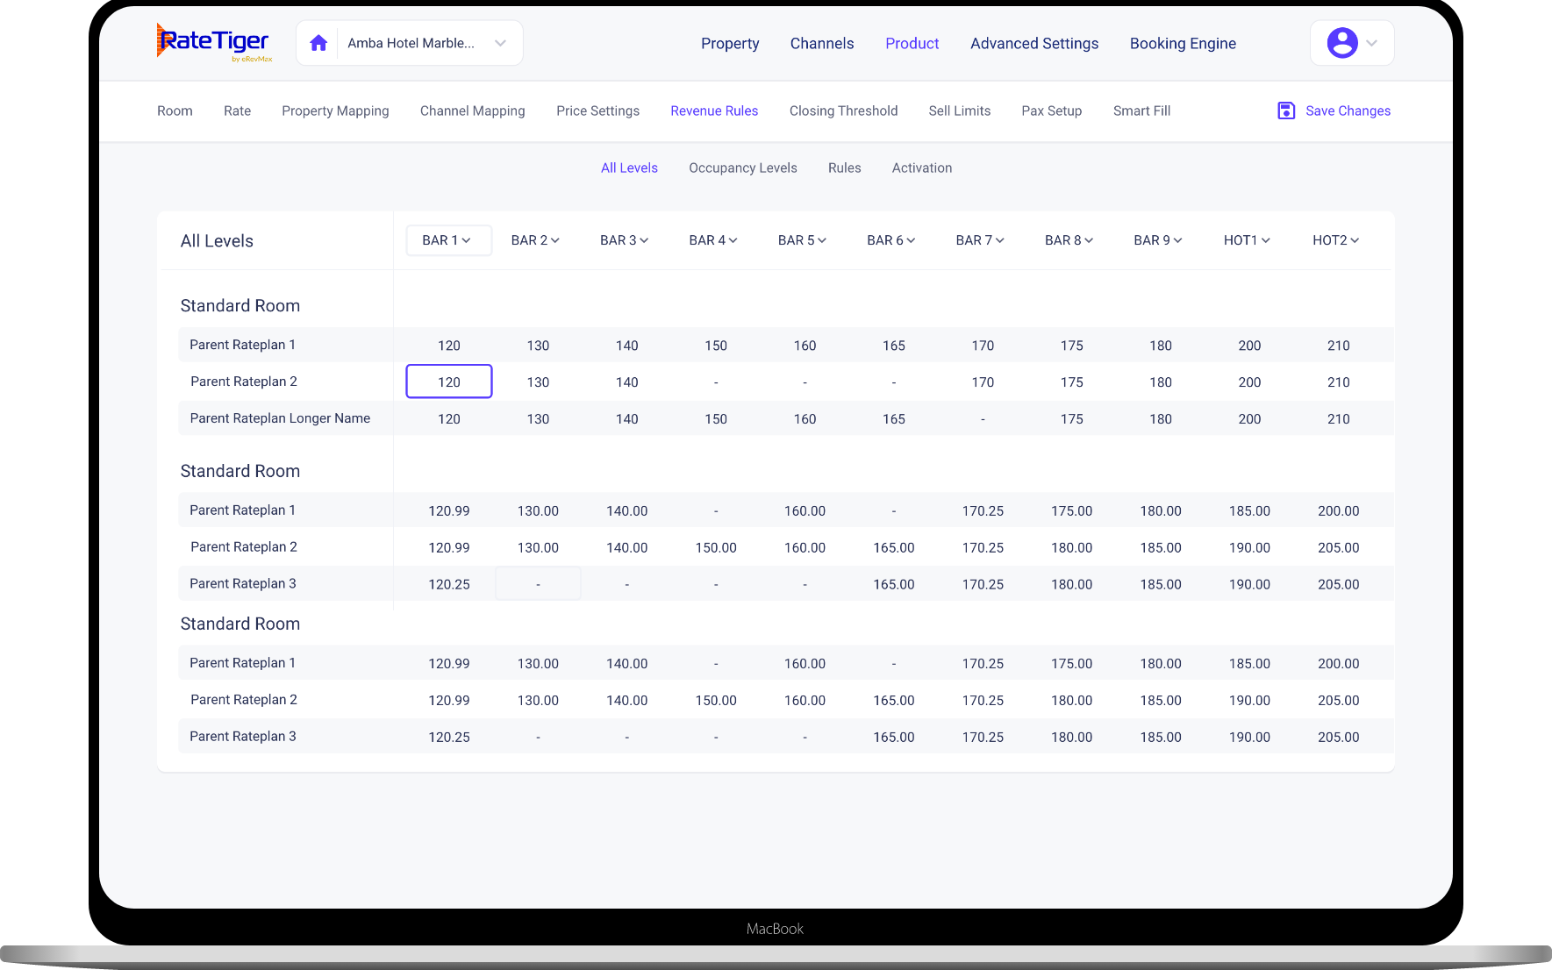Switch to the Price Settings tab
The image size is (1552, 970).
point(597,111)
